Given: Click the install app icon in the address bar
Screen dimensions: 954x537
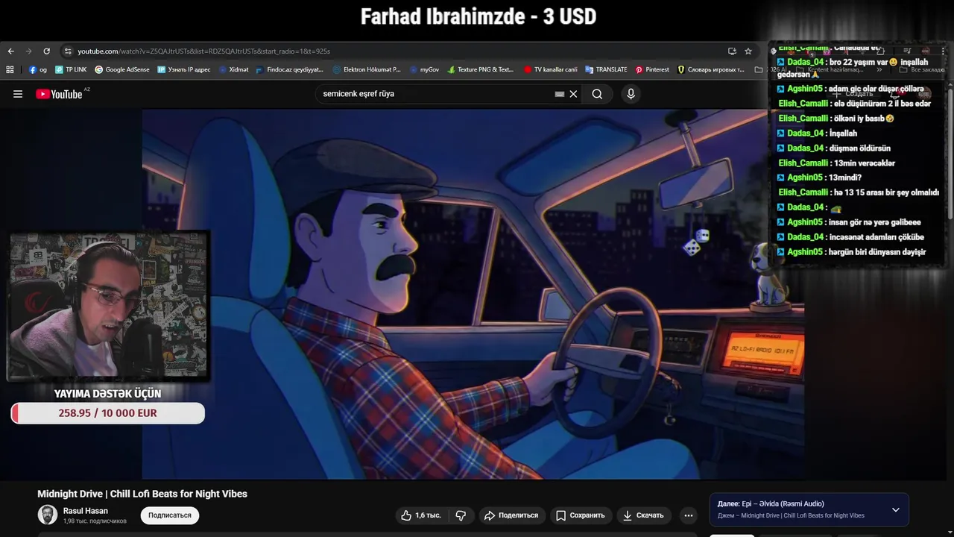Looking at the screenshot, I should click(732, 51).
